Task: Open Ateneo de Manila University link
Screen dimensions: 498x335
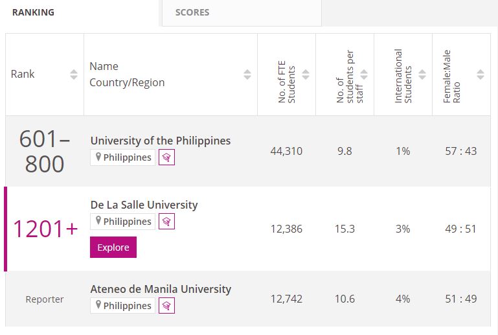Action: [161, 289]
